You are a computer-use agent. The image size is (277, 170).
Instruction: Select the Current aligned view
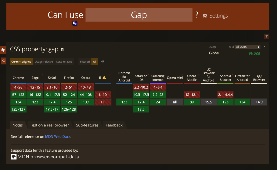click(21, 62)
